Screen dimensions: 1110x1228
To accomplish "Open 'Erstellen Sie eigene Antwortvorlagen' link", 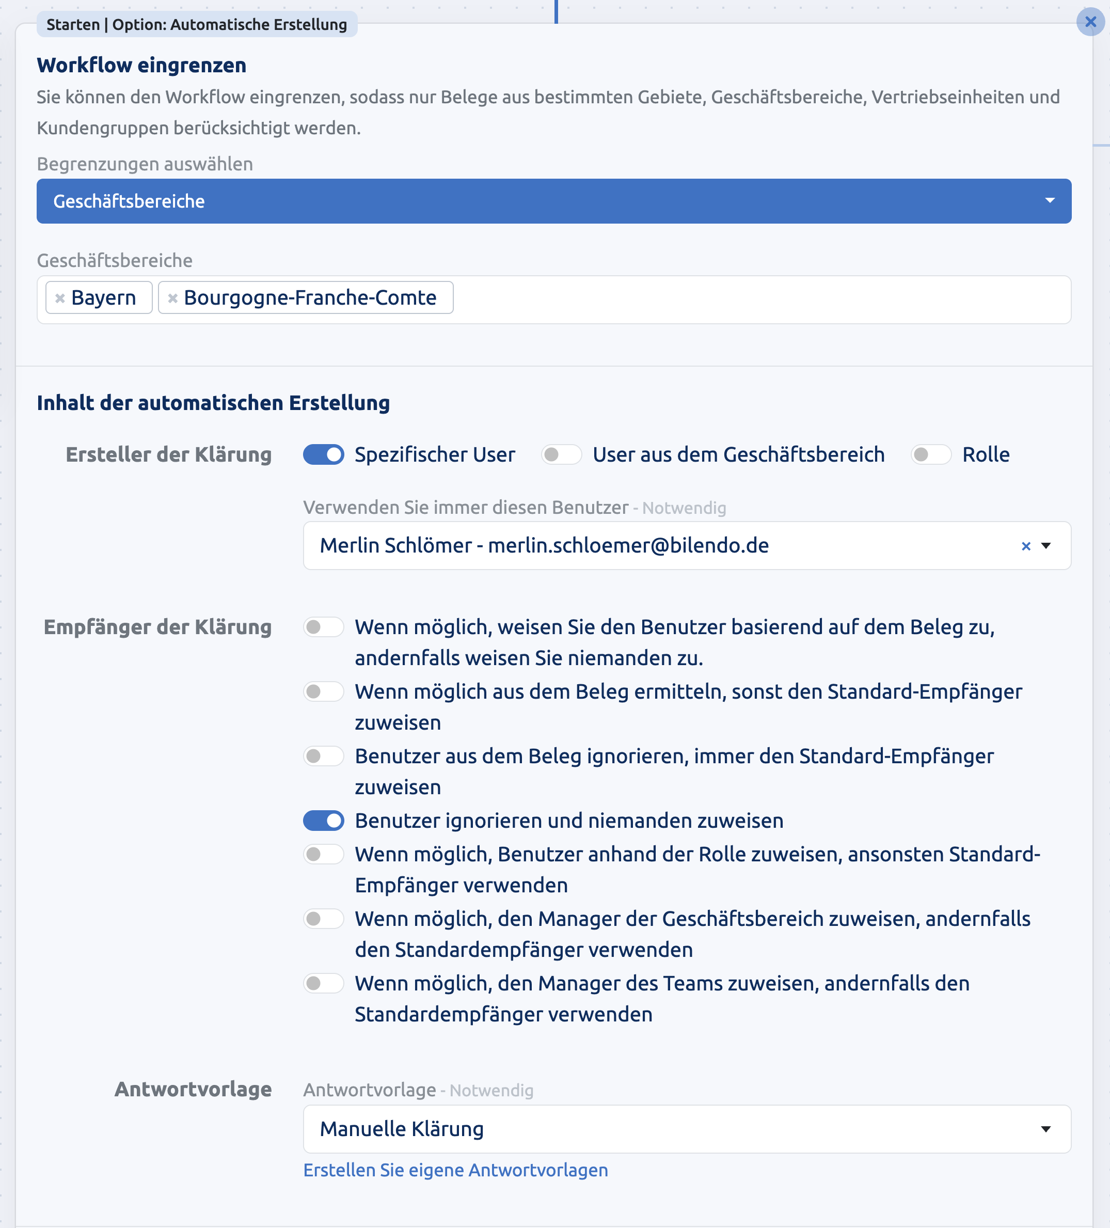I will [455, 1170].
